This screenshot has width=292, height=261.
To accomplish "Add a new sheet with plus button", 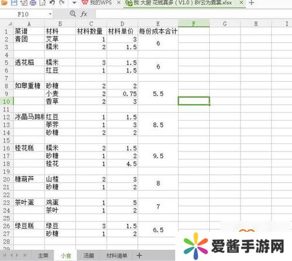I will pos(139,255).
